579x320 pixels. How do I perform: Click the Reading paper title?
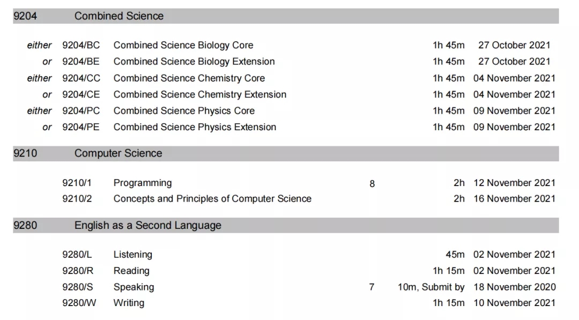coord(131,271)
